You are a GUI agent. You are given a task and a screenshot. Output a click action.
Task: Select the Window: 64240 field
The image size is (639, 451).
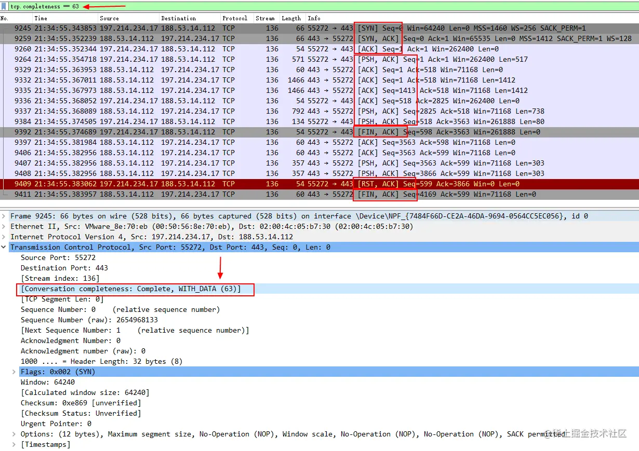coord(48,382)
